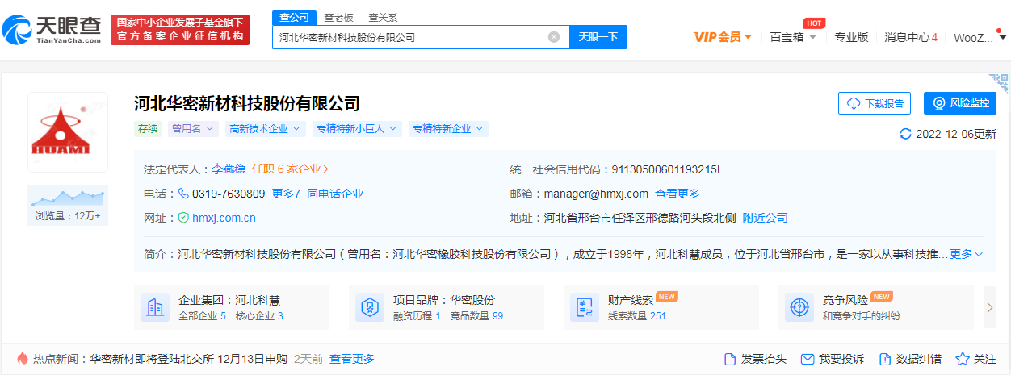
Task: Click the phone icon beside 0319-7630809
Action: click(x=183, y=194)
